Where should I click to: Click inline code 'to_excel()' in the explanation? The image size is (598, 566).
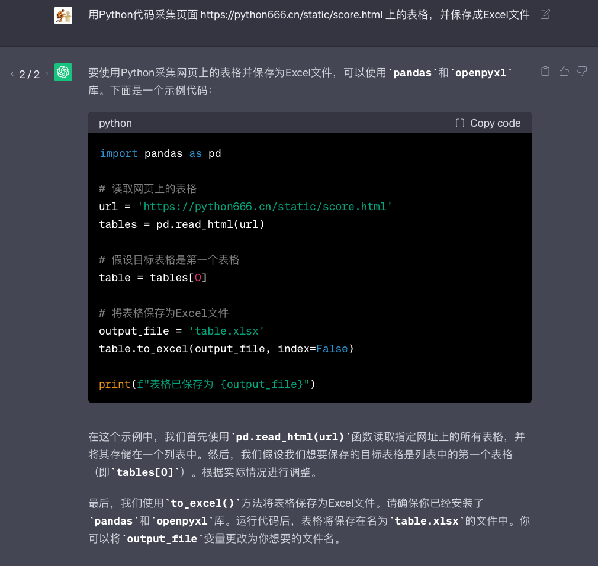202,503
